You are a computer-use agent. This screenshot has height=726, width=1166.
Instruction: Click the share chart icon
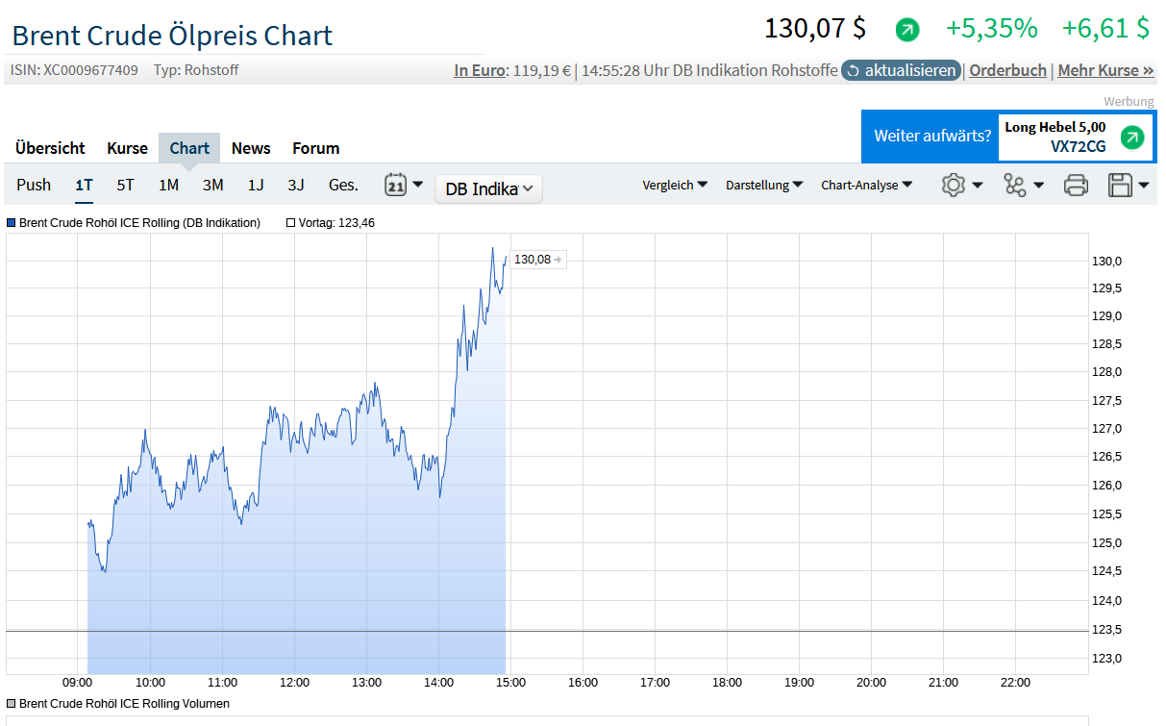(x=1015, y=185)
